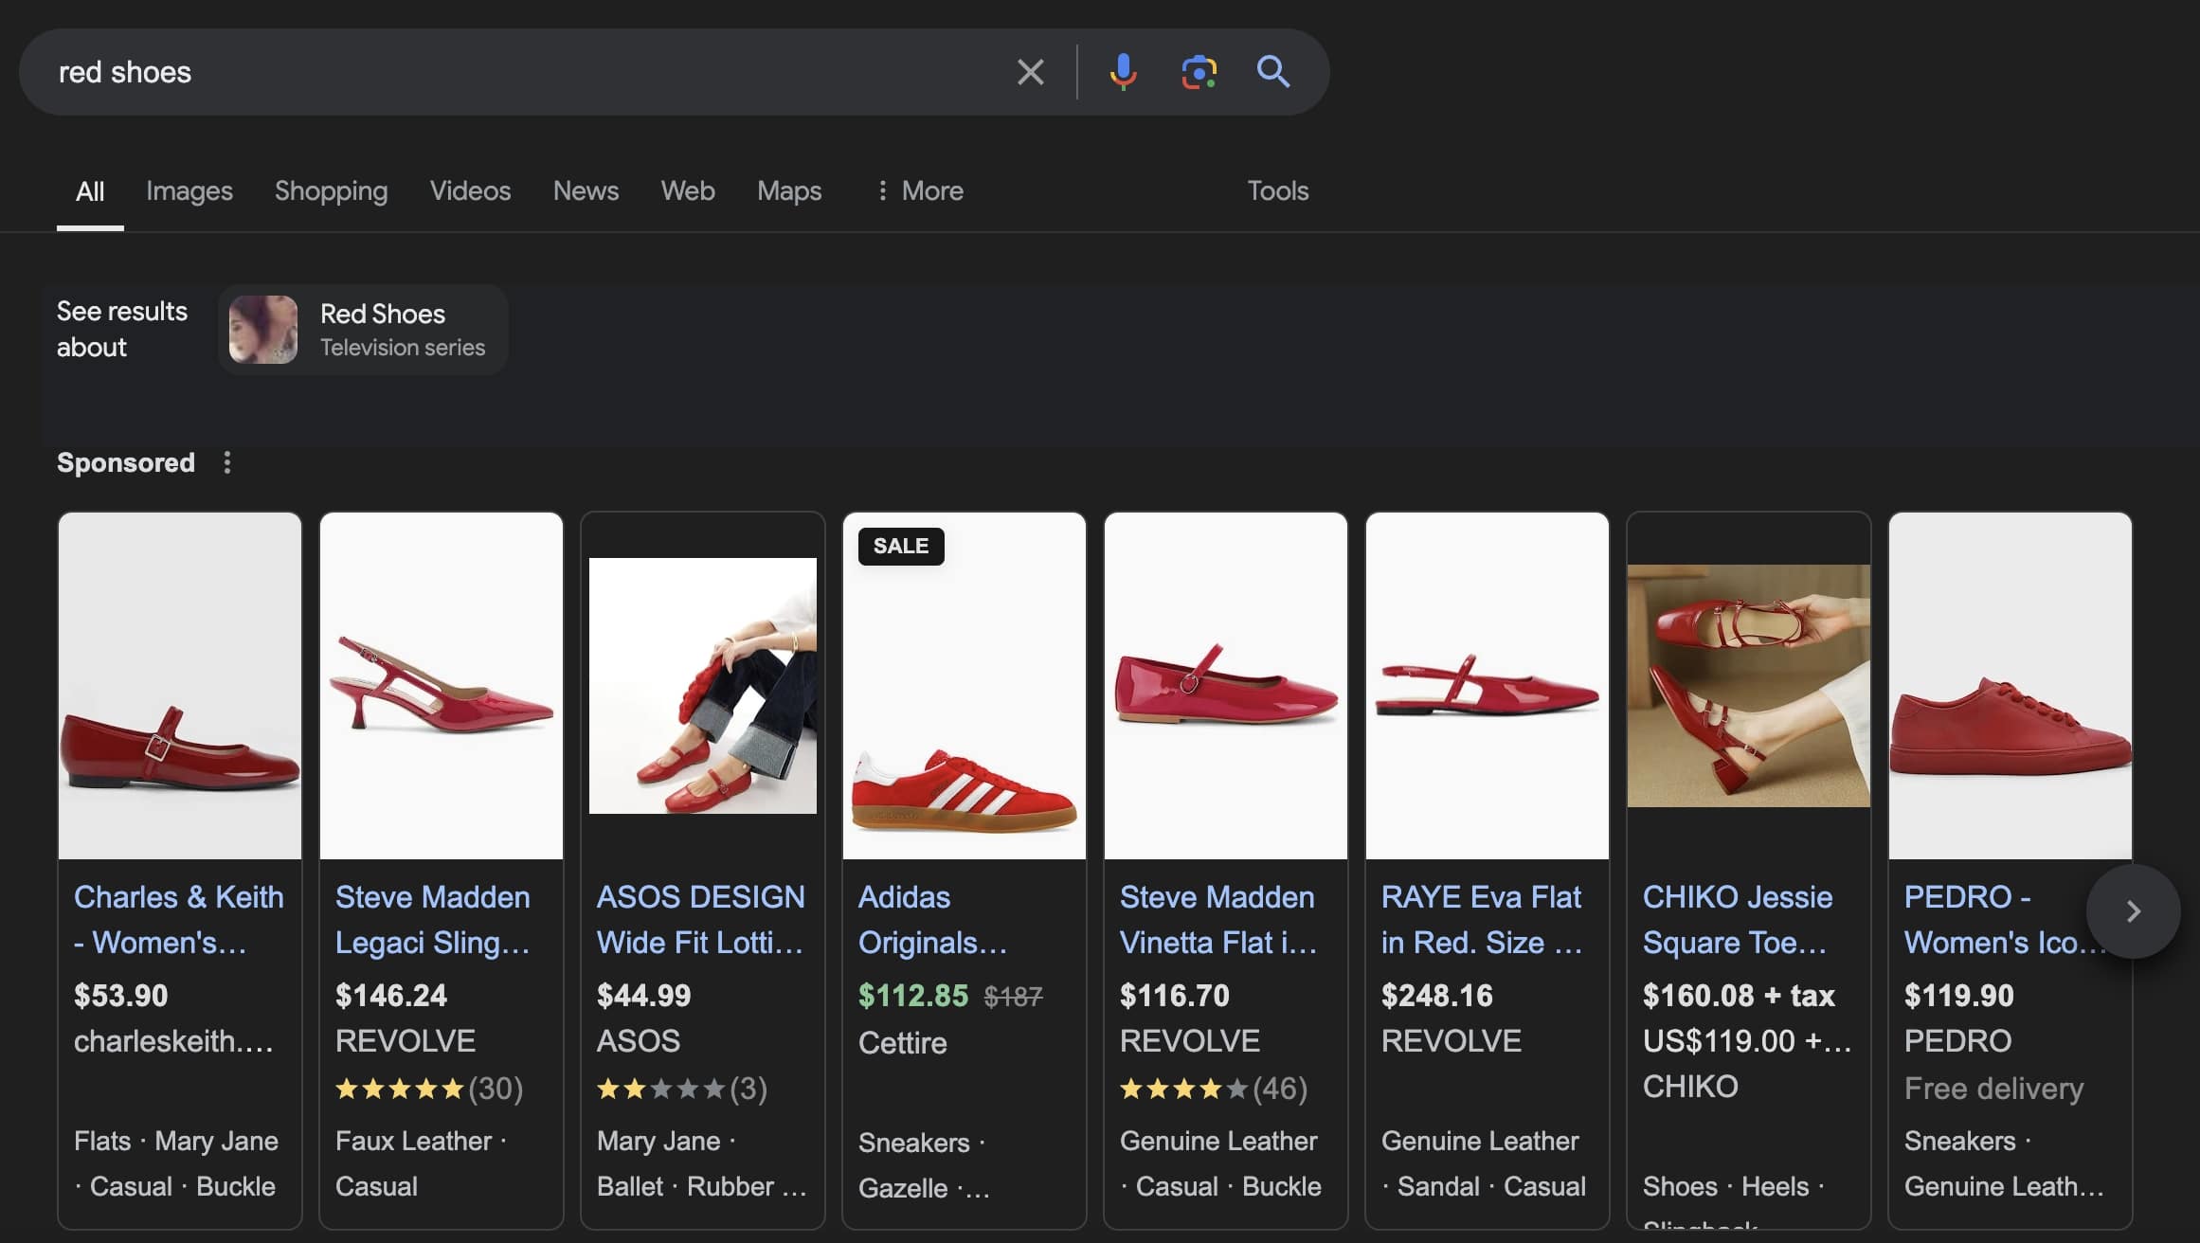
Task: Open ASOS DESIGN Wide Fit Lotti link
Action: (x=700, y=919)
